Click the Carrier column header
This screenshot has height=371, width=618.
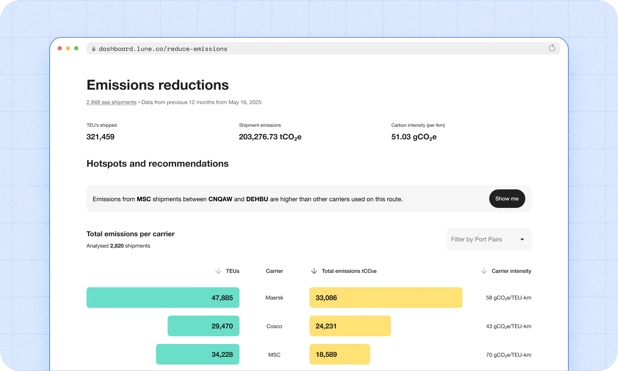[274, 271]
